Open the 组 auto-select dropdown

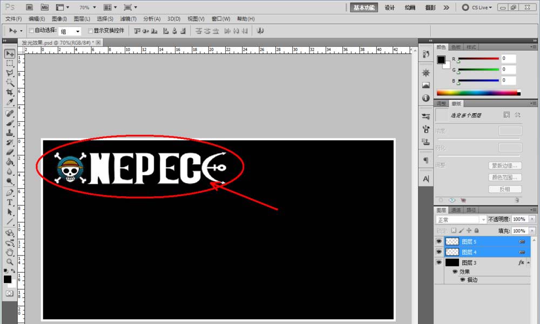(70, 31)
